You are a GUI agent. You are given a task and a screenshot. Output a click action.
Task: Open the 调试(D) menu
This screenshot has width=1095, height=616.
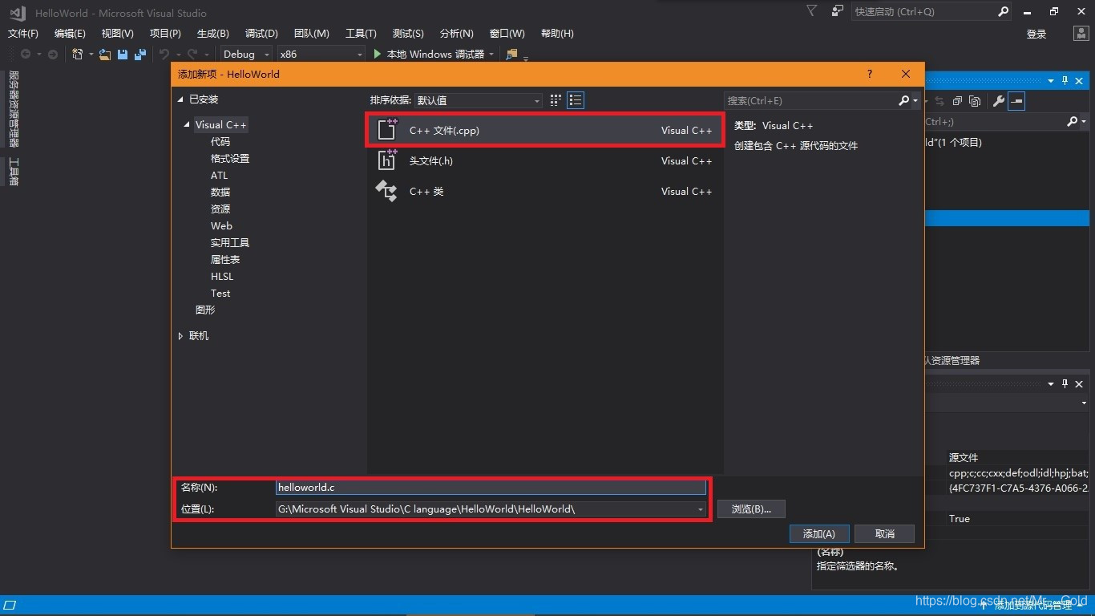click(261, 33)
